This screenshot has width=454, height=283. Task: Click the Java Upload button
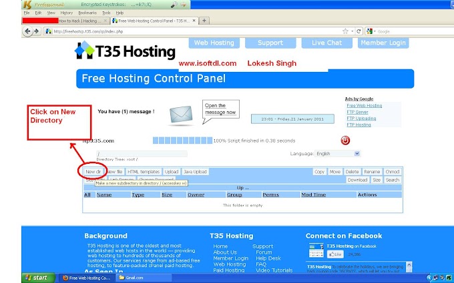point(195,172)
